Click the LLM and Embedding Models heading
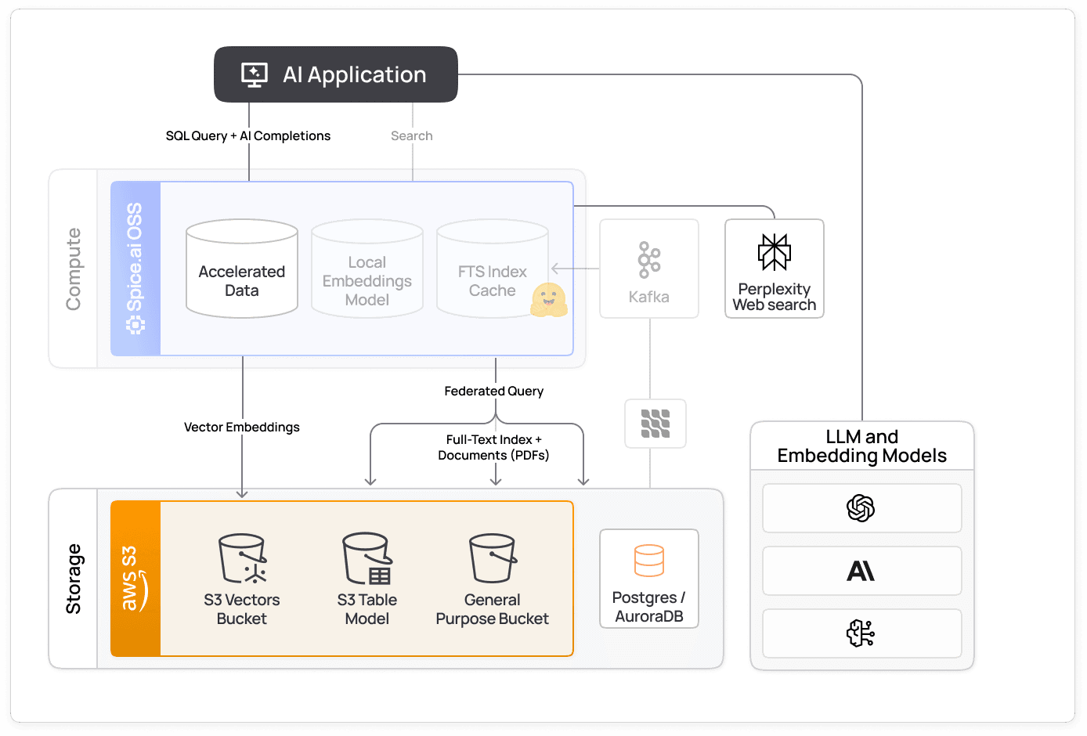The image size is (1087, 736). (x=861, y=446)
